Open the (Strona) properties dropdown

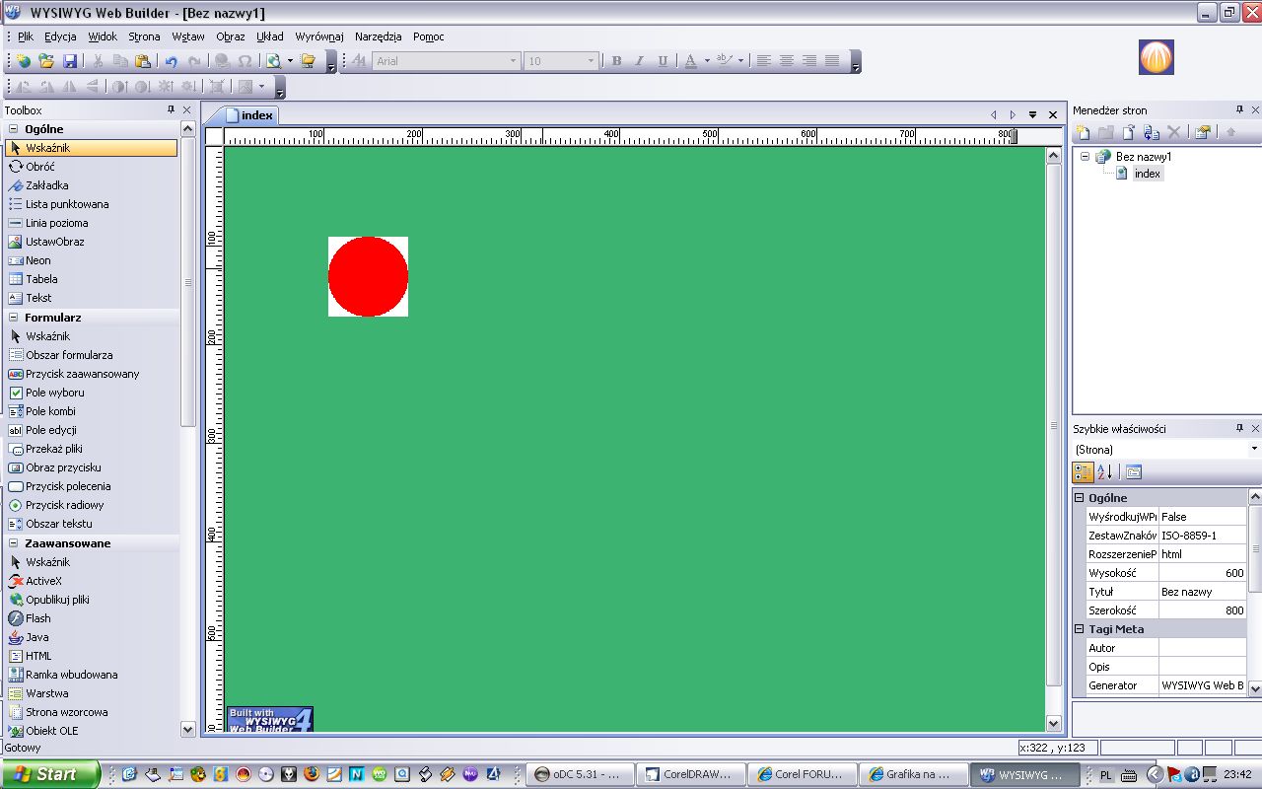(1254, 450)
